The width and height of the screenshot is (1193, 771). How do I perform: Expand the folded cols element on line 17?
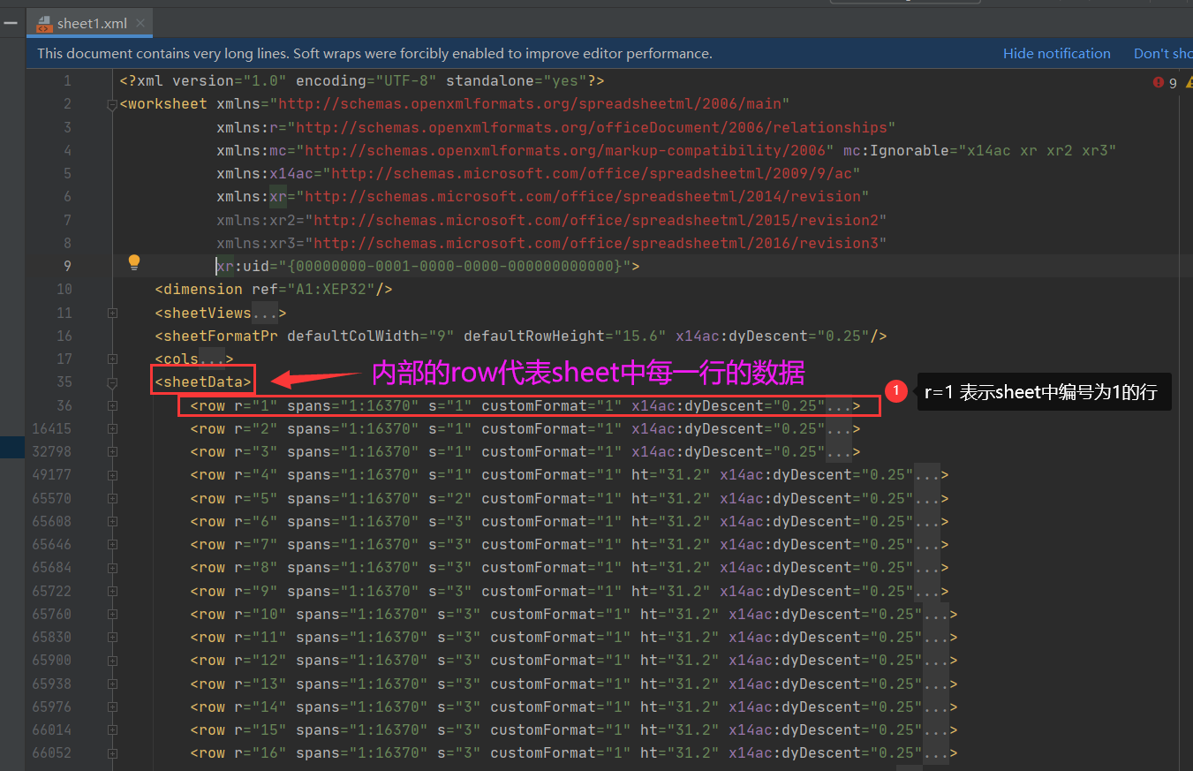tap(212, 359)
